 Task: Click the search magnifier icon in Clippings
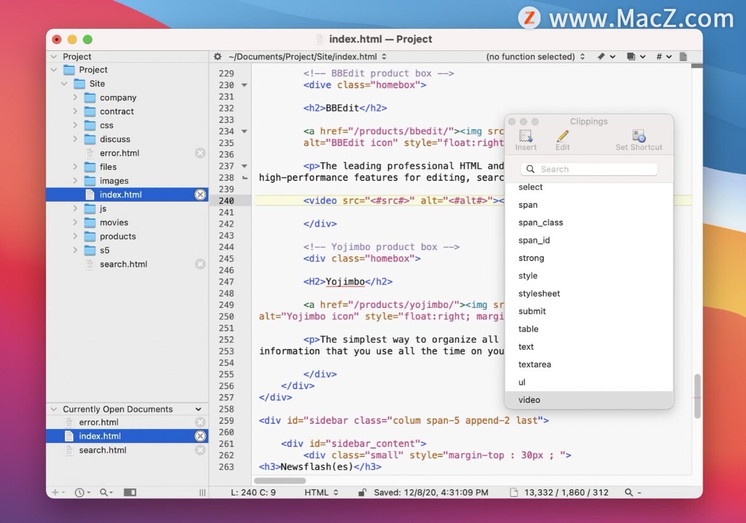coord(530,169)
